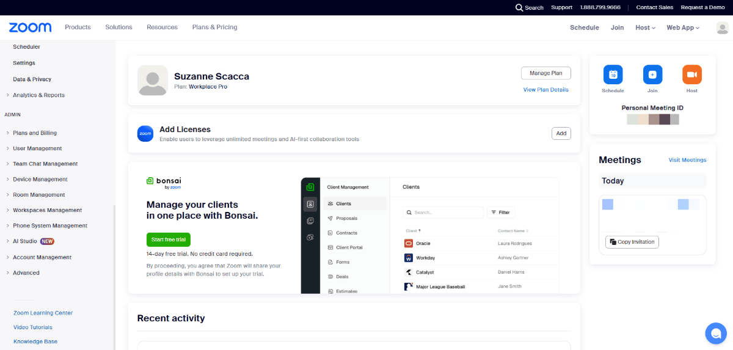Open Data & Privacy in sidebar
733x350 pixels.
tap(32, 79)
